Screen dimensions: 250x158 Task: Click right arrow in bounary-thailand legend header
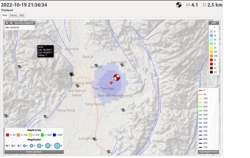(x=11, y=23)
